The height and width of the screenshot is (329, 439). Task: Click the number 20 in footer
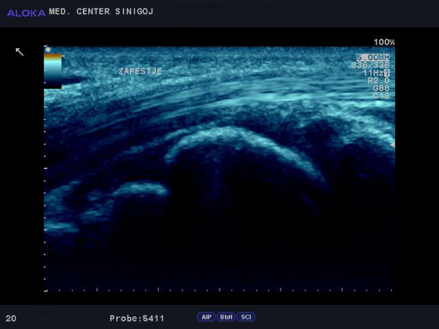[11, 318]
